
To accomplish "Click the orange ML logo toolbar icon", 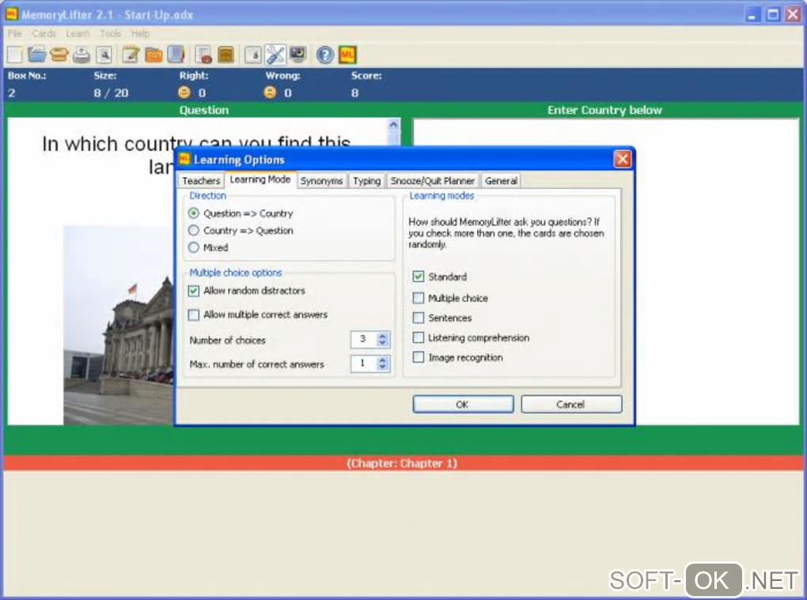I will [347, 55].
